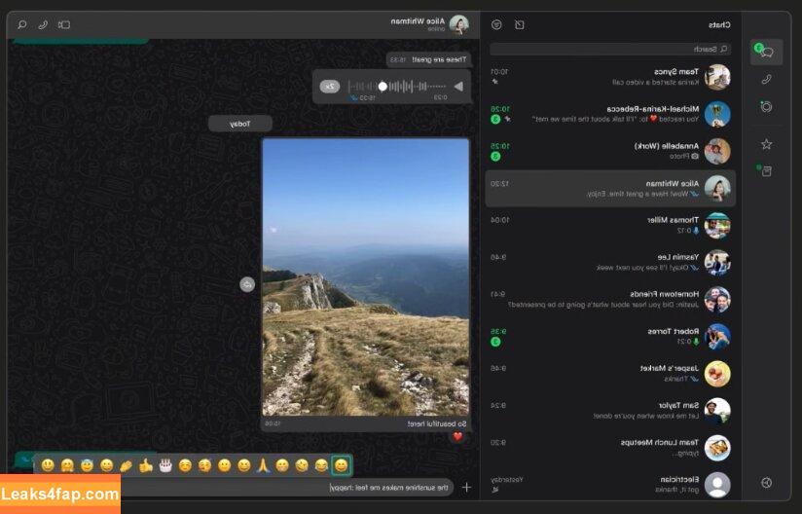Click the forward icon beside the photo

(247, 284)
